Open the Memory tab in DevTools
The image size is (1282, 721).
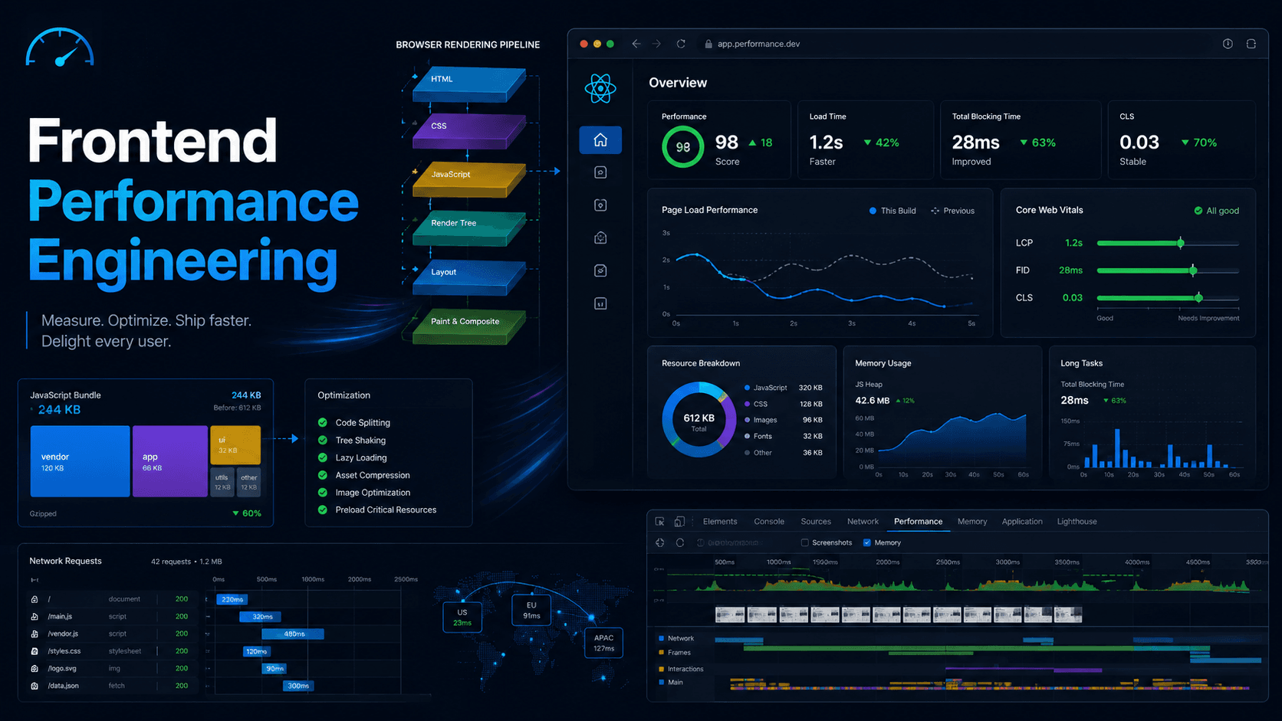coord(972,522)
